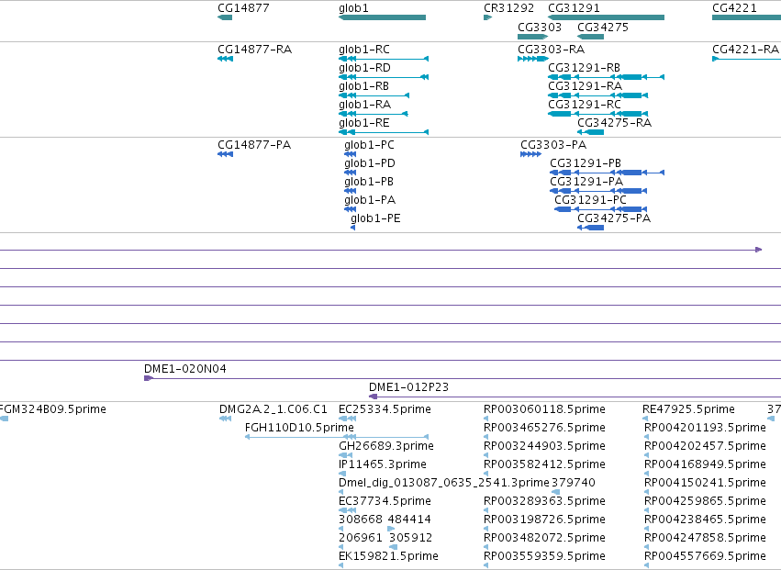Select EST RP004168949.5prime
The image size is (781, 570).
click(x=646, y=474)
